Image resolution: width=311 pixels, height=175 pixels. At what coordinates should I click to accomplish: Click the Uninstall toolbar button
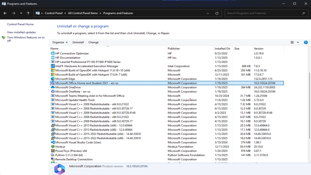pos(78,42)
